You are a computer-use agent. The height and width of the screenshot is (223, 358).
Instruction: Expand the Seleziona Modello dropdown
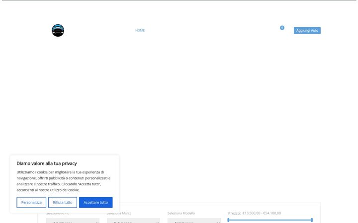point(194,221)
